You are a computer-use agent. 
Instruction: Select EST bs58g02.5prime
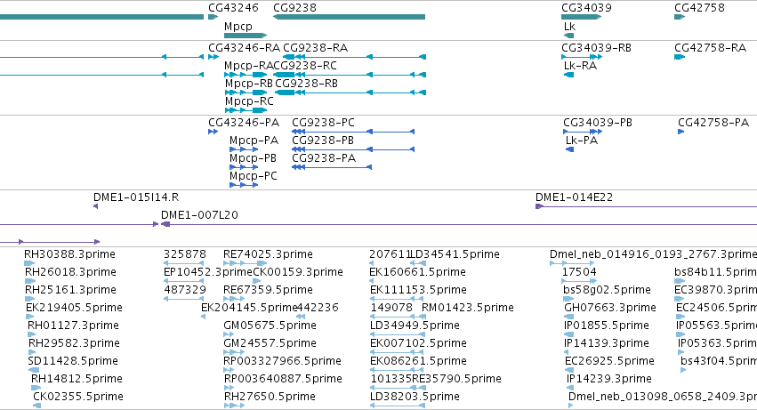[x=607, y=290]
